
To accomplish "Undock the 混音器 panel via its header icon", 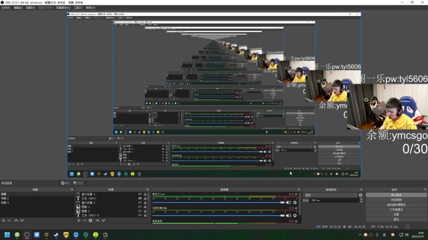I will pos(299,189).
